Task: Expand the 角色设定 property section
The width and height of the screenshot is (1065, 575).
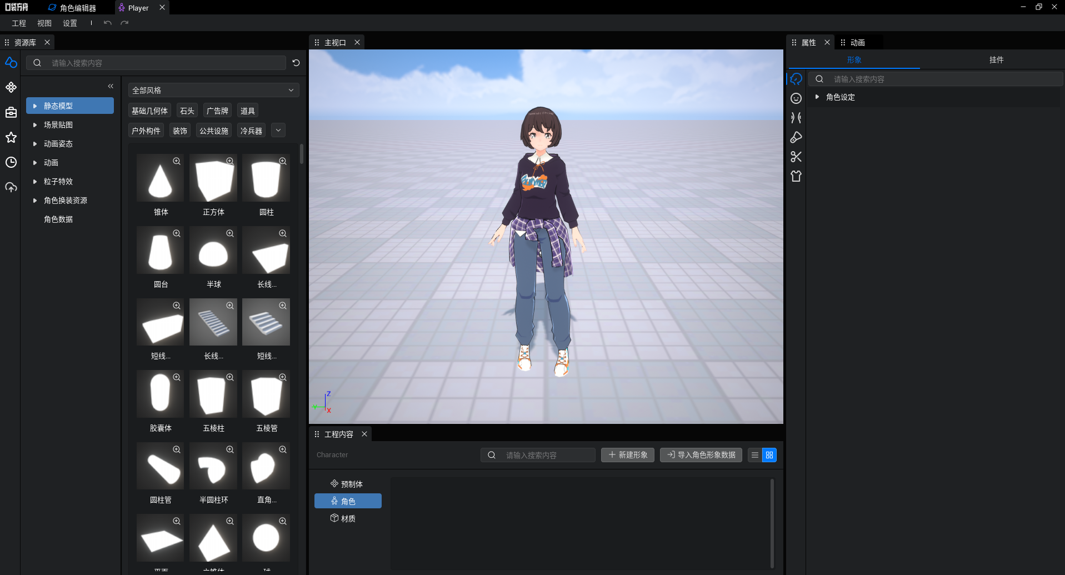Action: [x=817, y=97]
